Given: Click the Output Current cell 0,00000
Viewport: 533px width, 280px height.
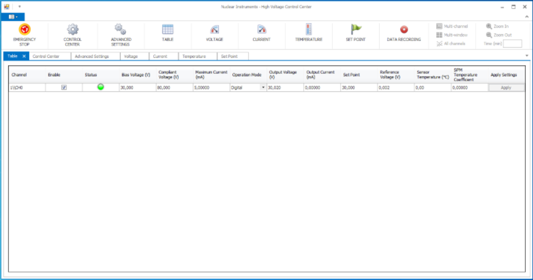Looking at the screenshot, I should 322,87.
